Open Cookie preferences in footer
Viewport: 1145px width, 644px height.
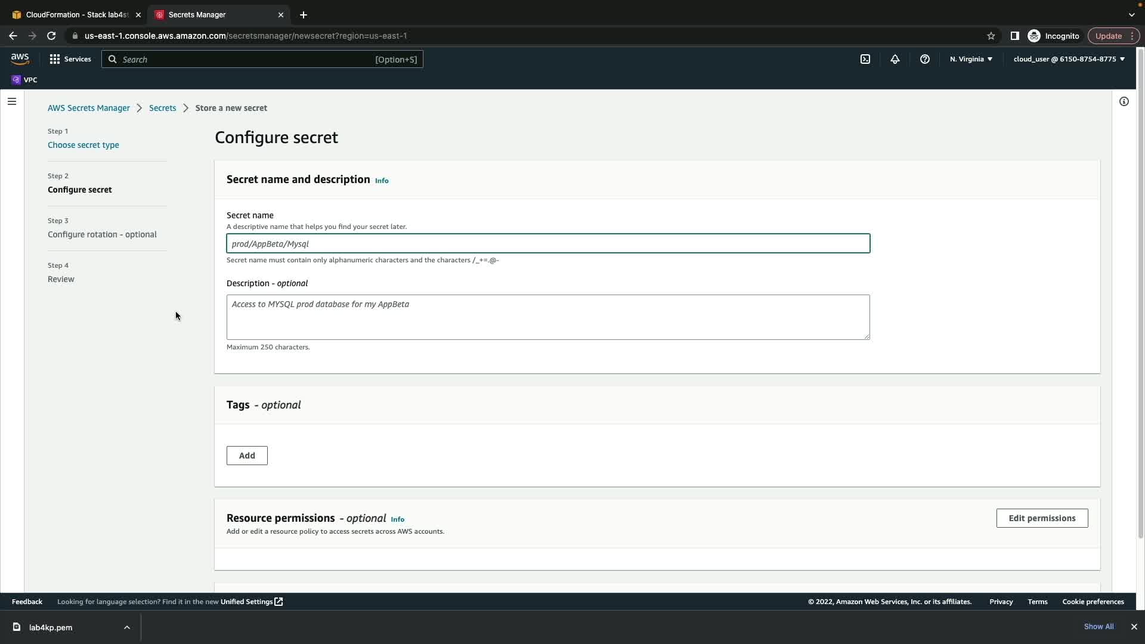(1093, 602)
